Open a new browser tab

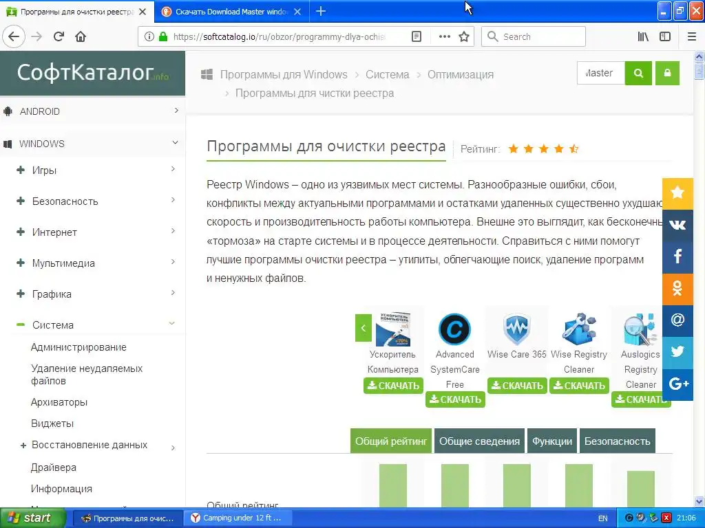coord(321,11)
